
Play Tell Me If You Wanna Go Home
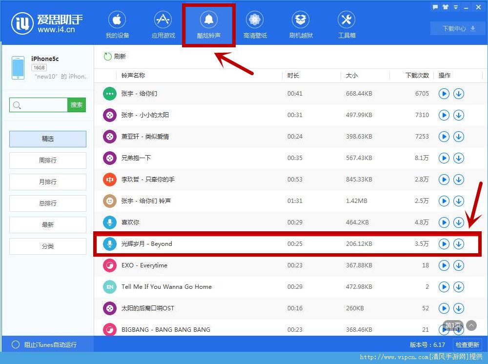[444, 287]
